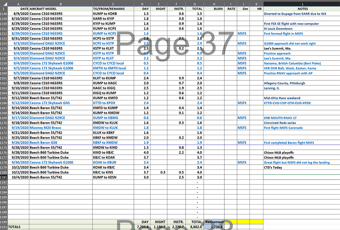Click the DAY total 7,732.8

pos(142,227)
